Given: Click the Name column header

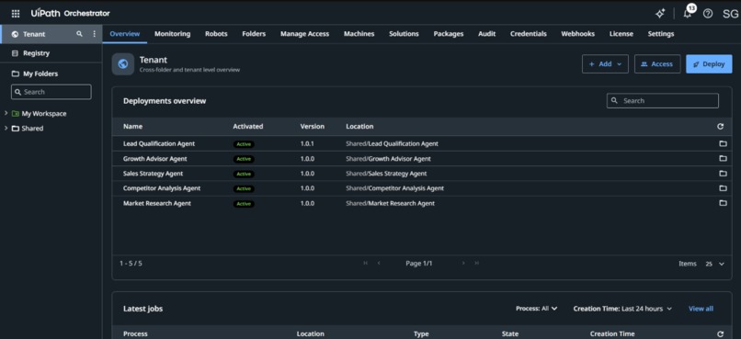Looking at the screenshot, I should click(132, 127).
